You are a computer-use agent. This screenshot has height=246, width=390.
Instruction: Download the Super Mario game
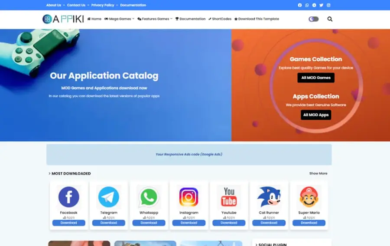click(x=309, y=223)
